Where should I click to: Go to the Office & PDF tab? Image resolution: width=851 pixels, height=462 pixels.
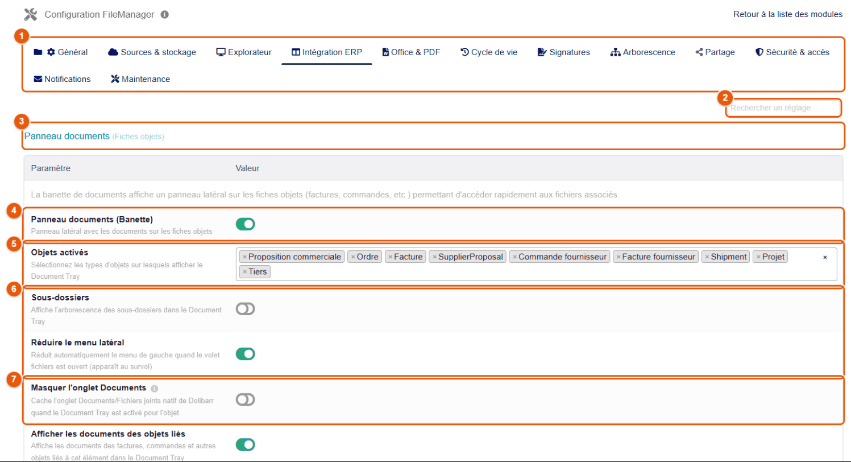[411, 52]
